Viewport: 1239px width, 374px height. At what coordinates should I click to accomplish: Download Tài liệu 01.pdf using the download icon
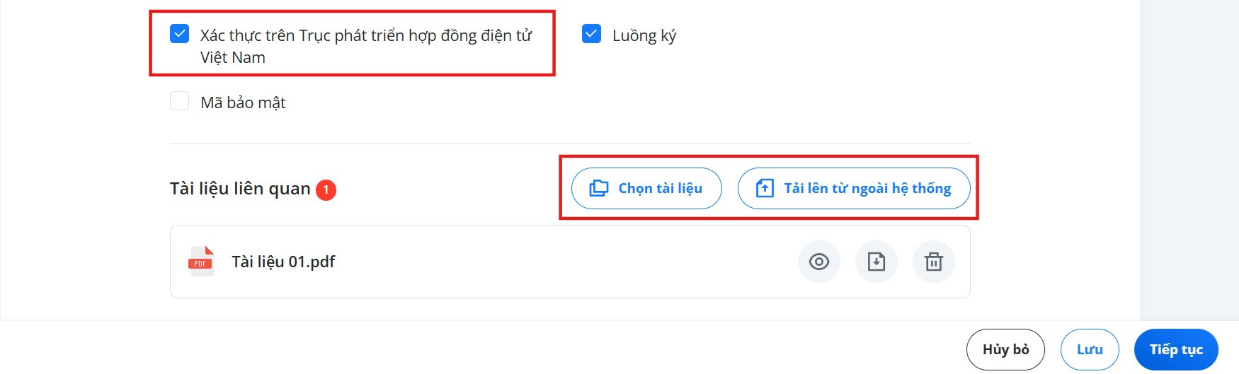[x=877, y=262]
